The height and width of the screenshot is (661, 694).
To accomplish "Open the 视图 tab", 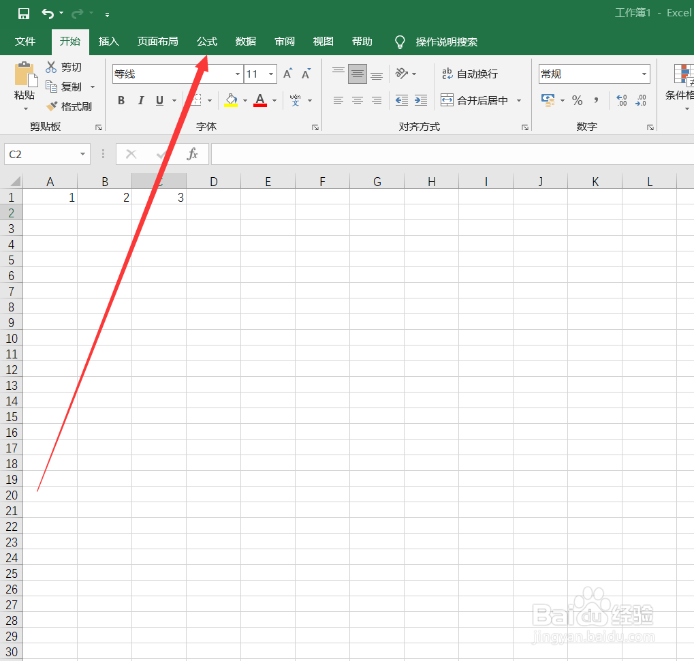I will (x=323, y=42).
